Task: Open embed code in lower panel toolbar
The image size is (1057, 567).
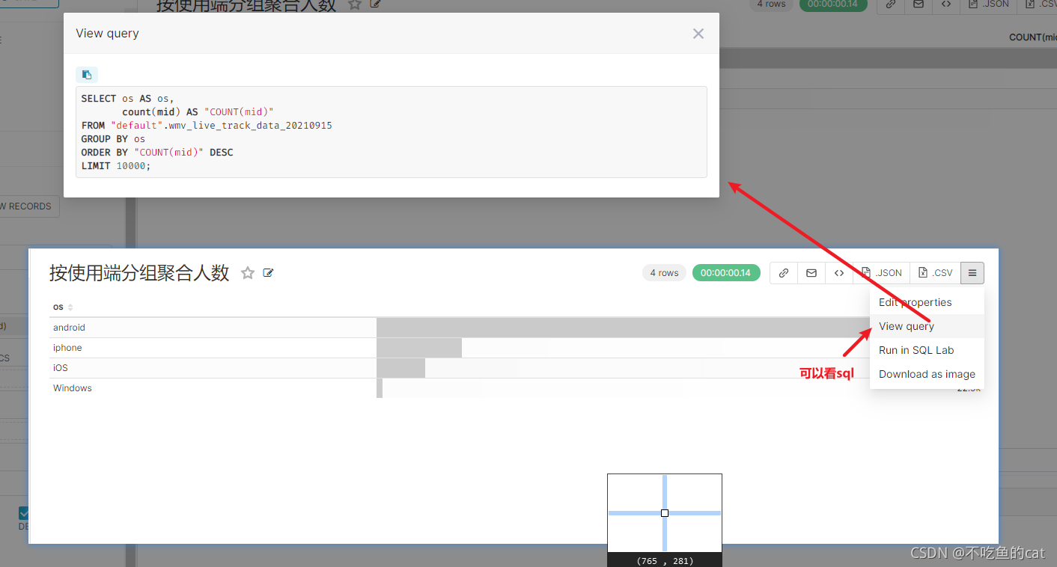Action: coord(839,273)
